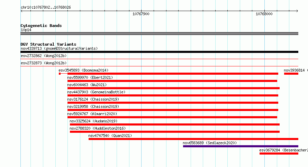This screenshot has width=308, height=167.
Task: Open nsv5924767 (Almarri2020) variant
Action: click(92, 114)
